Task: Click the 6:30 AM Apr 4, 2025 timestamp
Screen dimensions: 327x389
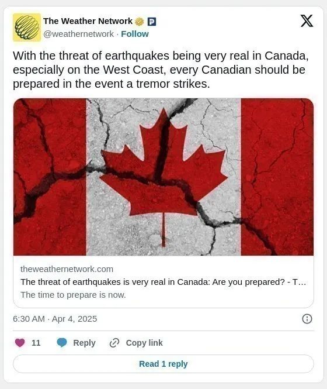Action: (x=55, y=319)
